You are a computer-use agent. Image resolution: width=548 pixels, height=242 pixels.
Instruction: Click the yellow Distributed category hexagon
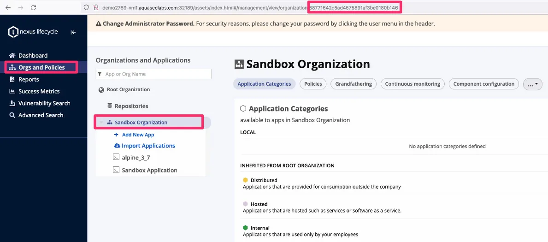coord(245,180)
